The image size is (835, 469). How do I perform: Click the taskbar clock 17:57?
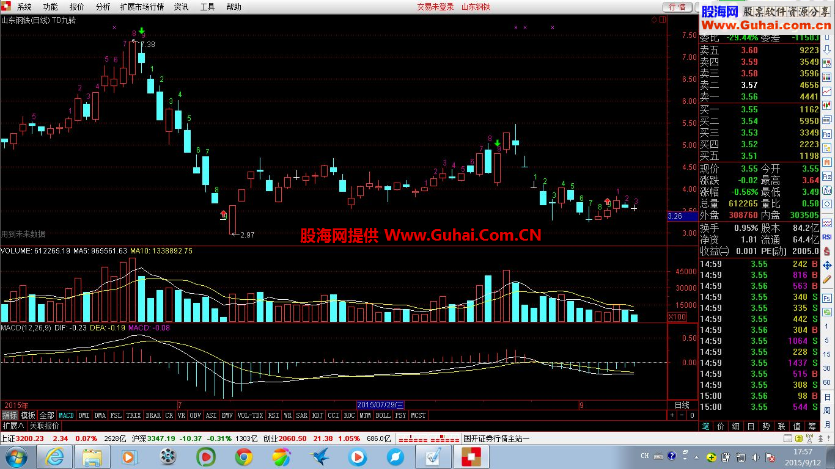point(803,452)
